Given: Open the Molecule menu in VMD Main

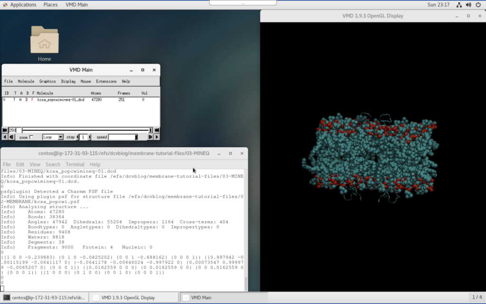Looking at the screenshot, I should (26, 81).
